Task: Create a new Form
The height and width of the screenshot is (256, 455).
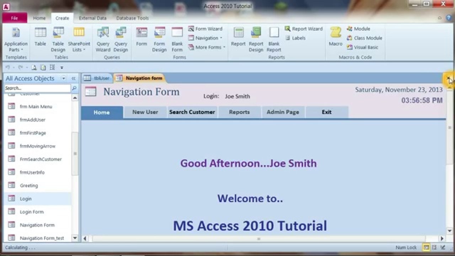Action: tap(141, 37)
